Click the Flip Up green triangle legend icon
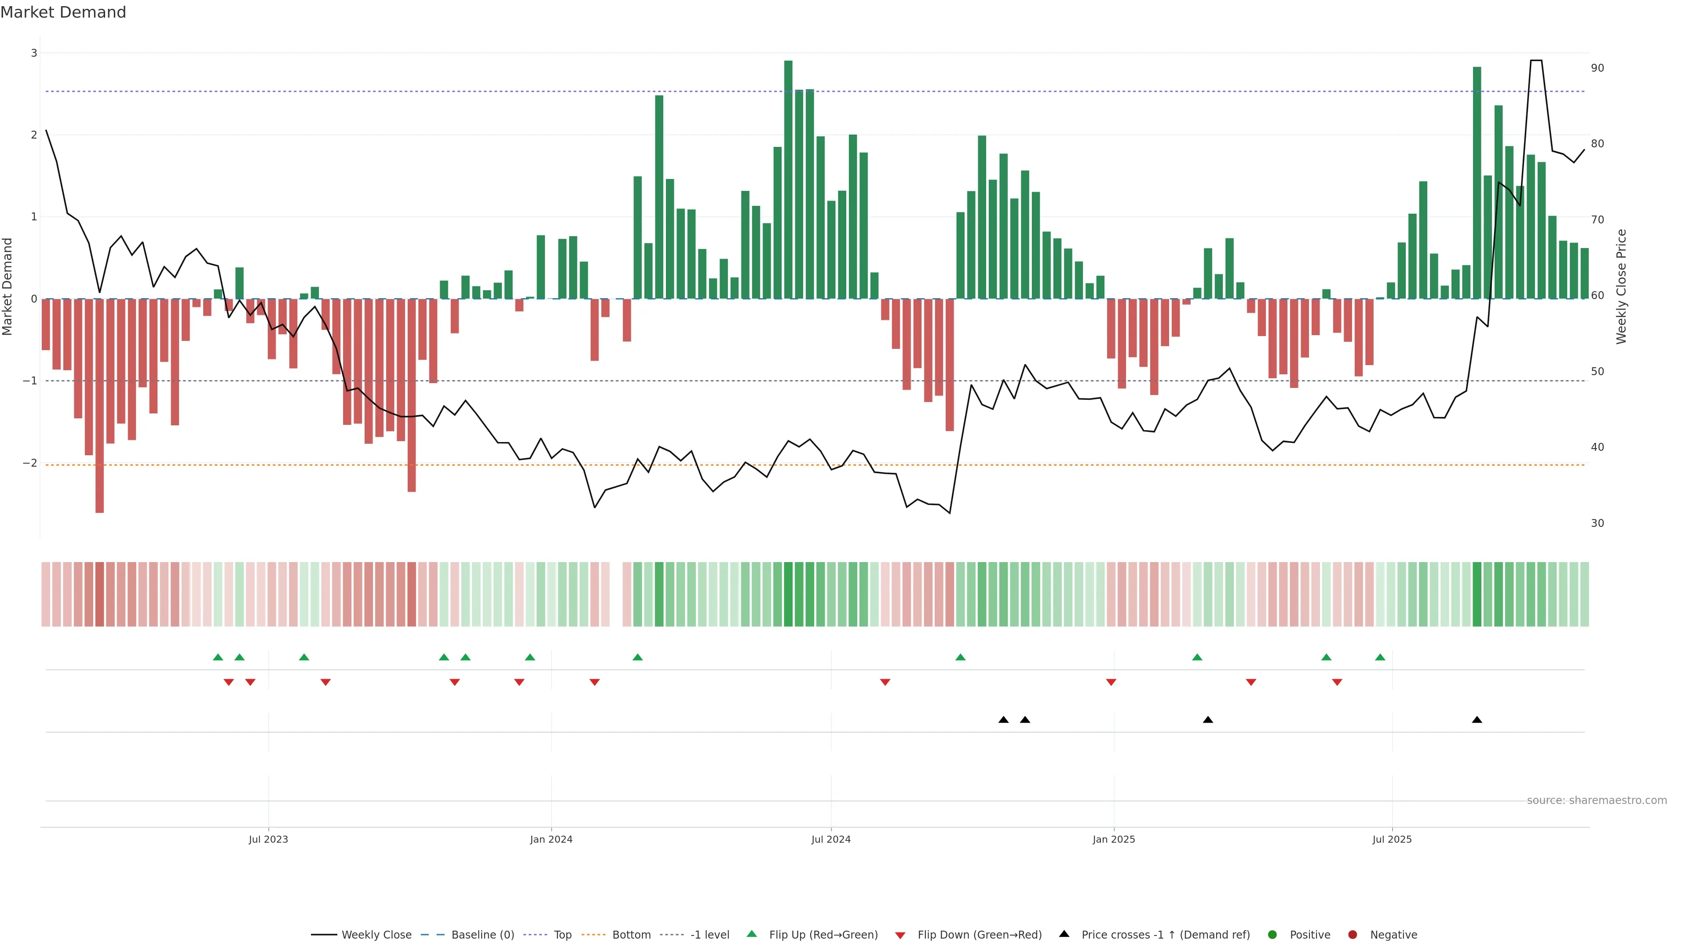 (x=752, y=934)
